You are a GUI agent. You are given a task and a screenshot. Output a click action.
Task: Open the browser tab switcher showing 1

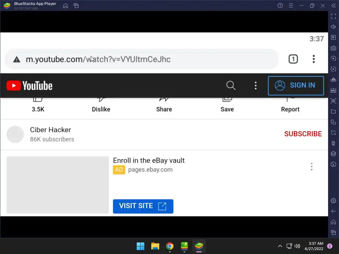pos(293,59)
